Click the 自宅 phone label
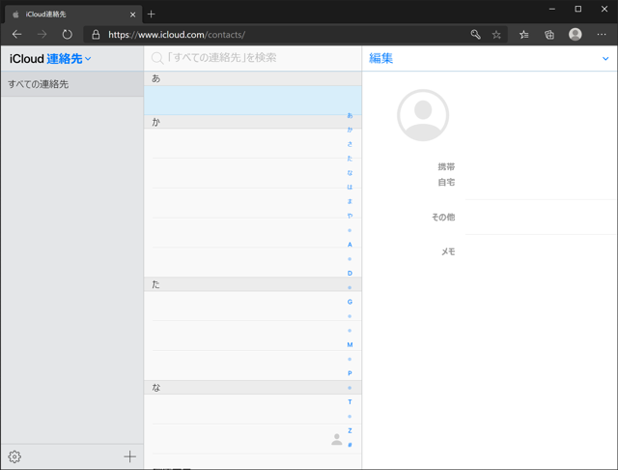Screen dimensions: 618x470 (x=446, y=183)
